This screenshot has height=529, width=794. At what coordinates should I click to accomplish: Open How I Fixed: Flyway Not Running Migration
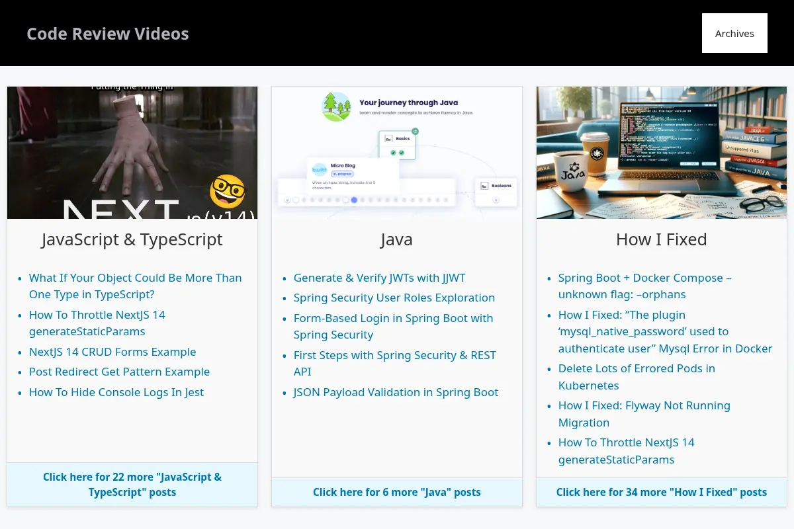pyautogui.click(x=644, y=414)
